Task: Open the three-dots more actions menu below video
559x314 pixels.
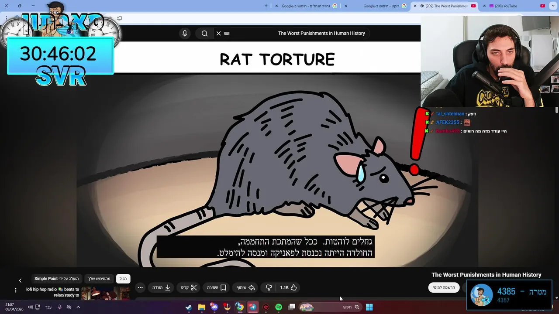Action: point(140,287)
